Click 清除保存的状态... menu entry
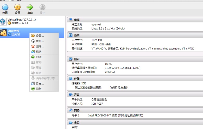The image size is (203, 129). [x=44, y=78]
